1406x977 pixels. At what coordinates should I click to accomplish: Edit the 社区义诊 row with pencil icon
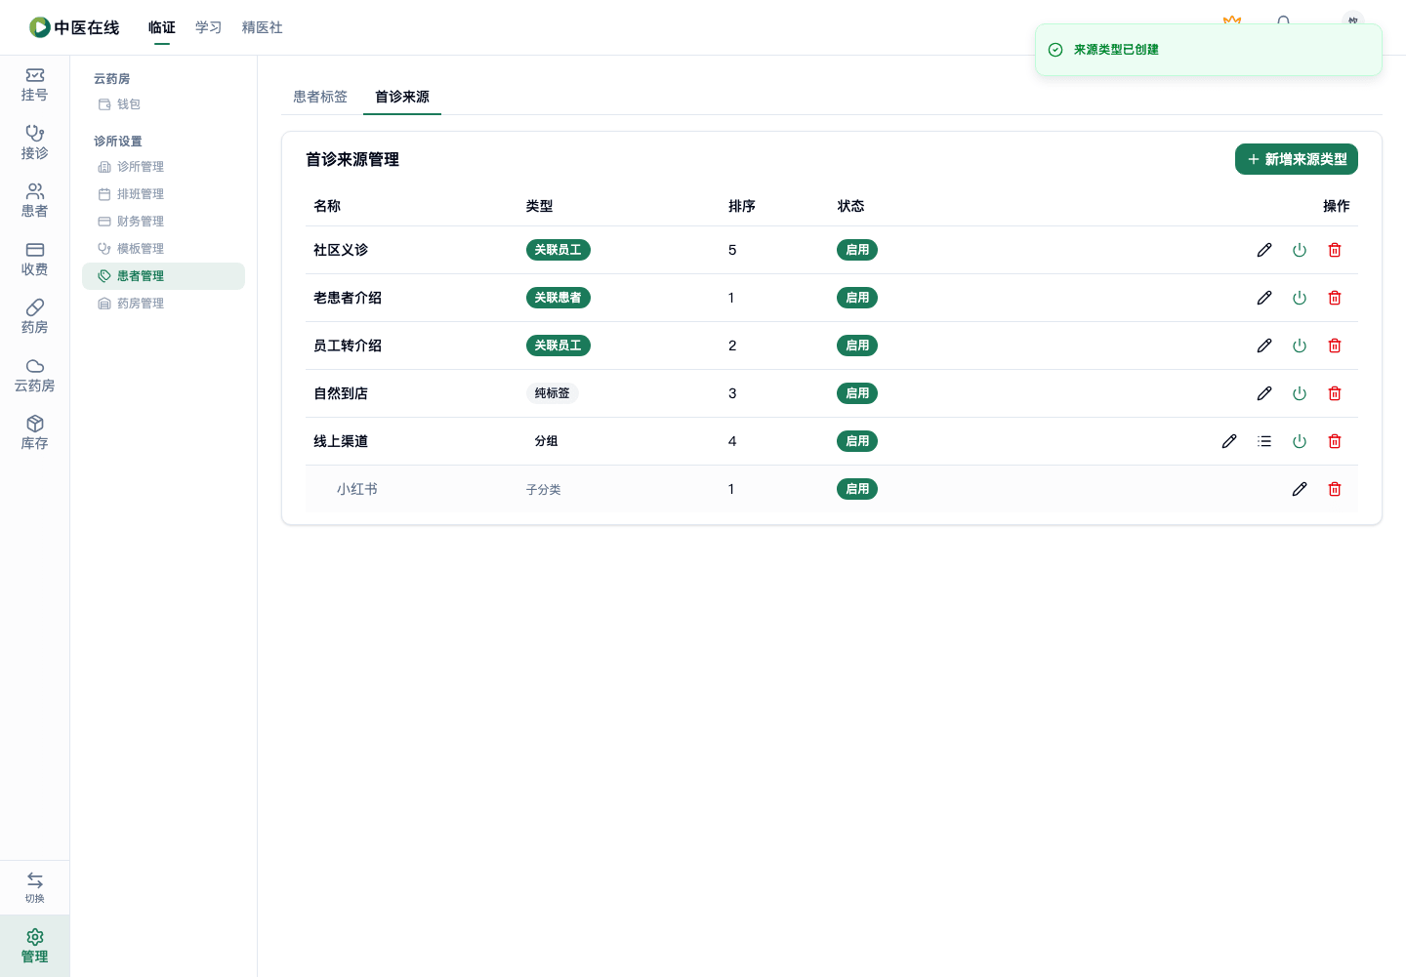(1264, 250)
